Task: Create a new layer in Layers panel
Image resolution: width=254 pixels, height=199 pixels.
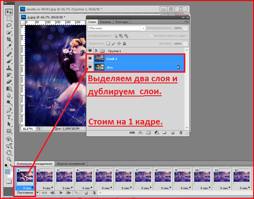Action: tap(173, 133)
